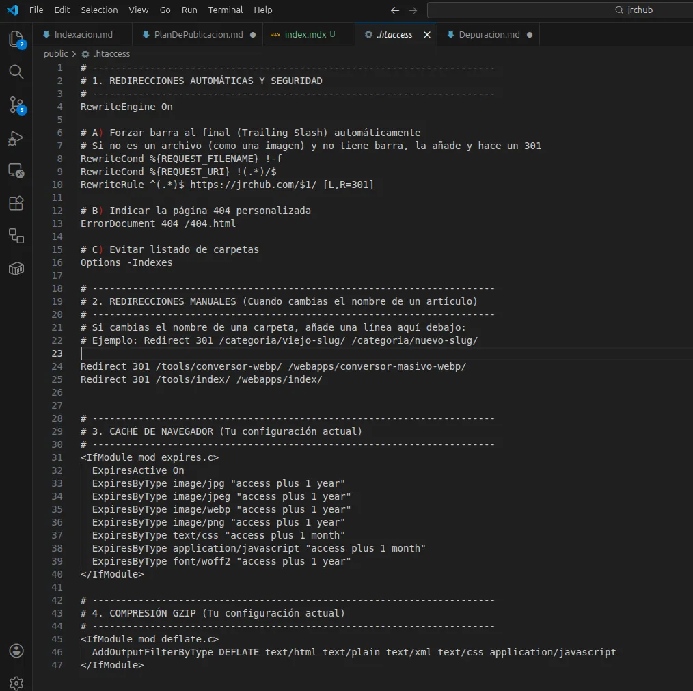Click the jrchub command center search box

click(560, 10)
